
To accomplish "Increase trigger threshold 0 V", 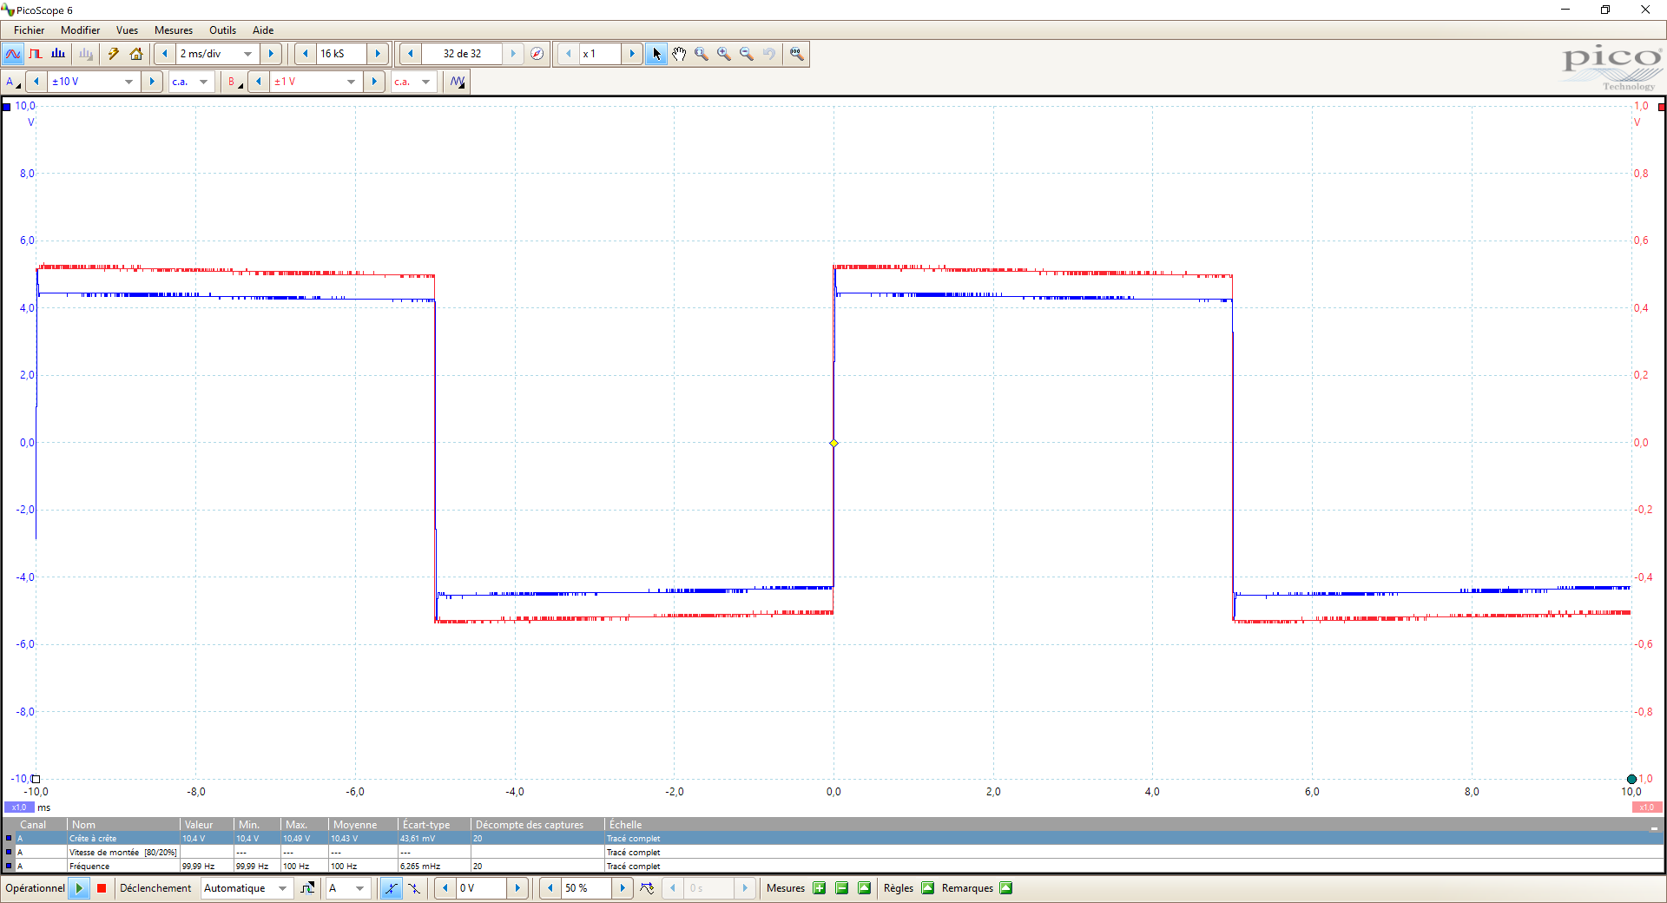I will point(517,888).
